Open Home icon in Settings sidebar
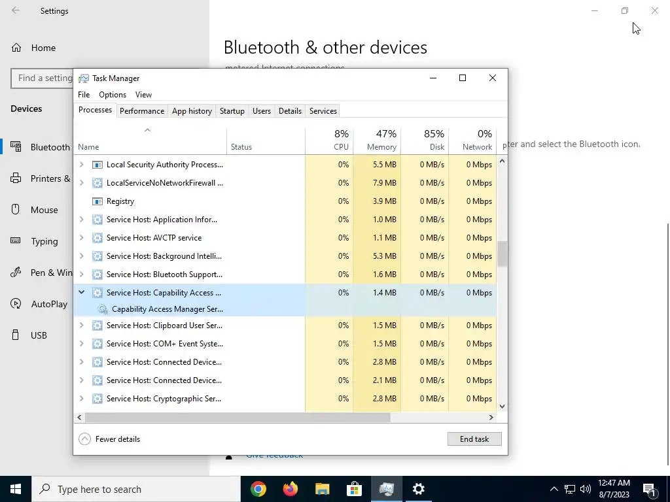 [x=16, y=48]
